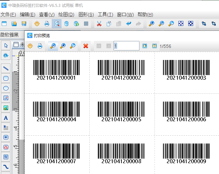Image resolution: width=219 pixels, height=174 pixels.
Task: Choose the rounded rectangle tool
Action: pos(6,78)
